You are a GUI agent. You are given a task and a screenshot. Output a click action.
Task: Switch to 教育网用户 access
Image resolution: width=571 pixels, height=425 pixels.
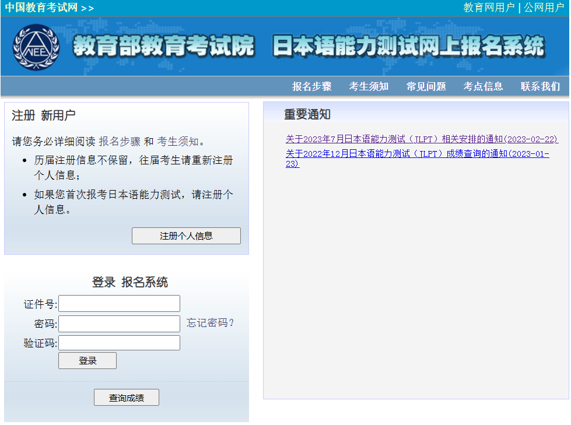[x=489, y=8]
